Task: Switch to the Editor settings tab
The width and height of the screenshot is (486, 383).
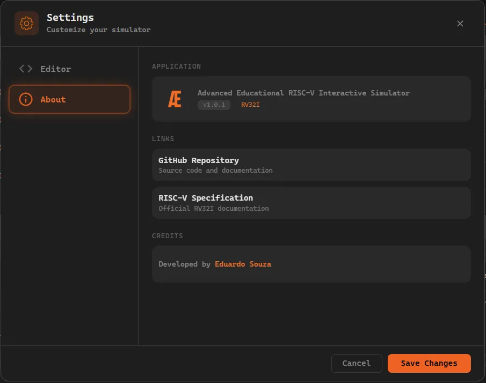Action: [56, 69]
